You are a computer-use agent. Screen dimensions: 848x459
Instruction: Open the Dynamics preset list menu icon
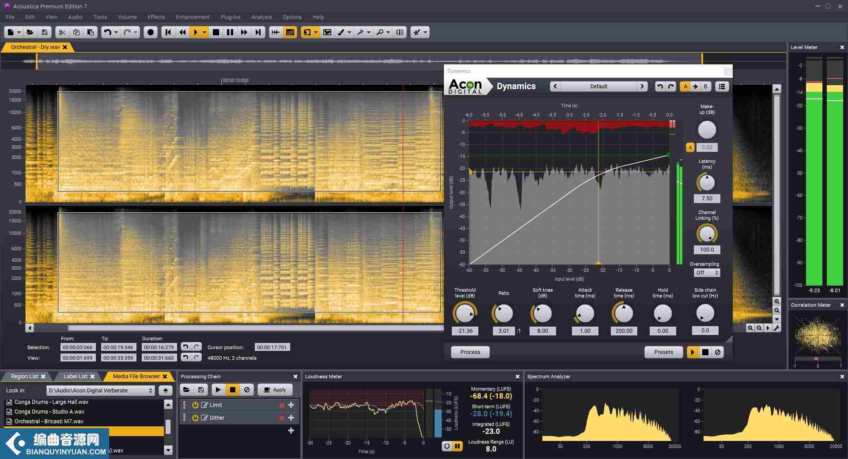722,87
